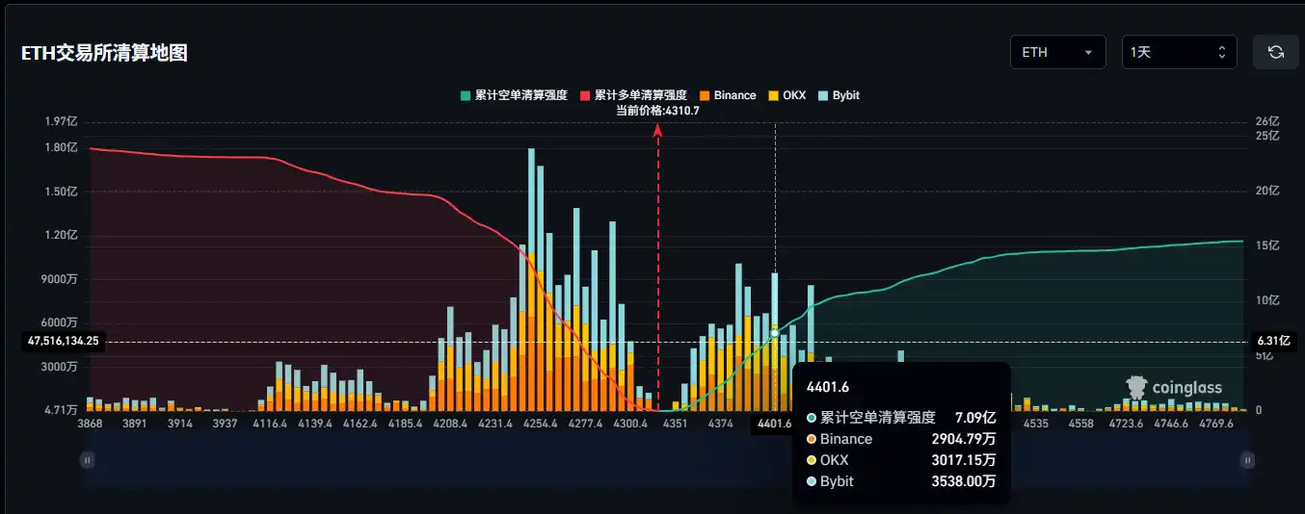The image size is (1305, 514).
Task: Click the coinglass logo watermark
Action: [x=1174, y=387]
